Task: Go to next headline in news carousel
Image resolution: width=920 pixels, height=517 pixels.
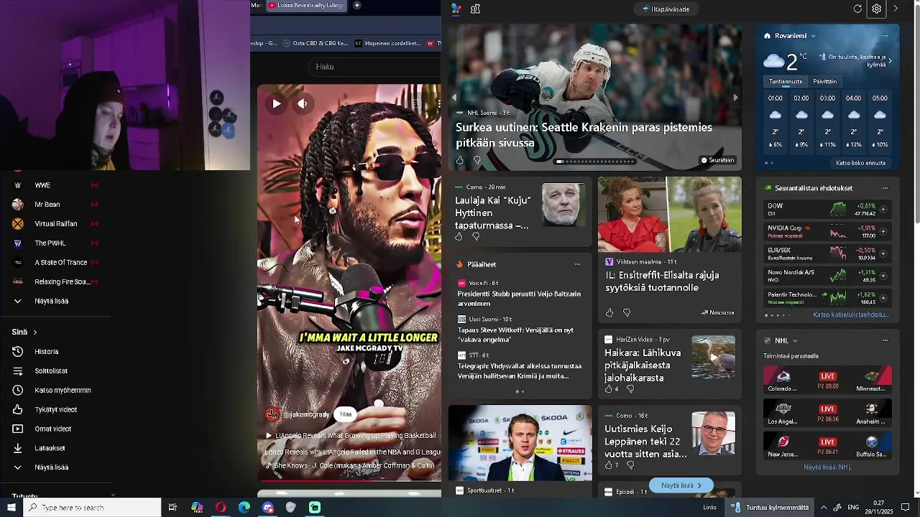Action: (735, 98)
